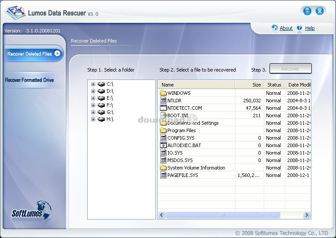The image size is (336, 238).
Task: Click the scrollbar left arrow
Action: point(162,215)
